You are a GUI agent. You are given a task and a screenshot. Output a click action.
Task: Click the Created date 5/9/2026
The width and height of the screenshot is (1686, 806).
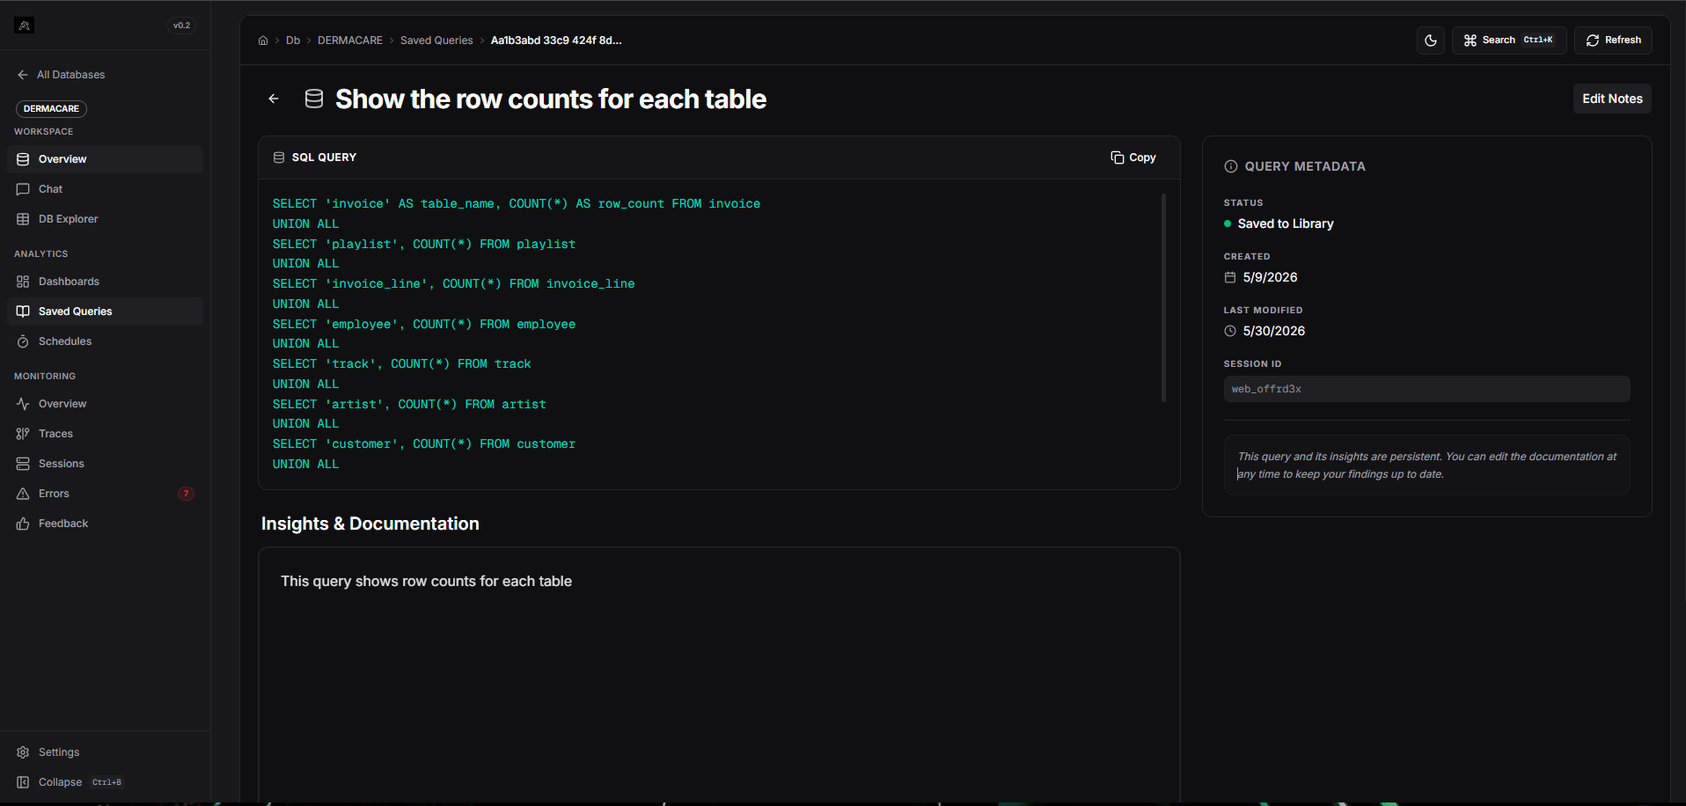click(1270, 277)
